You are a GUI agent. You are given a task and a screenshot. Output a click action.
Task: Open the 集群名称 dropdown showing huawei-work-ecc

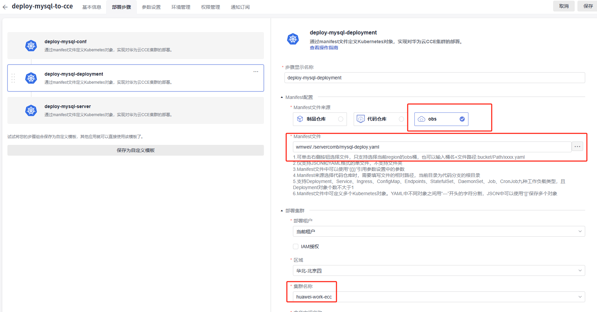tap(439, 297)
